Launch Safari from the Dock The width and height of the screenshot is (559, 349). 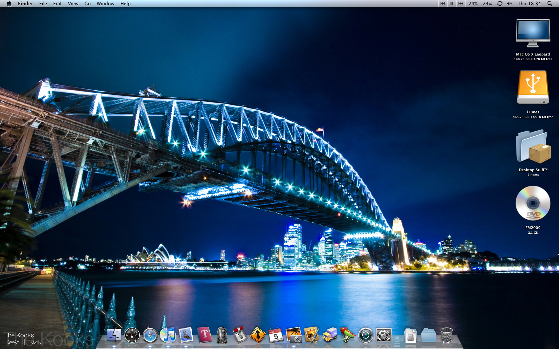[x=150, y=335]
